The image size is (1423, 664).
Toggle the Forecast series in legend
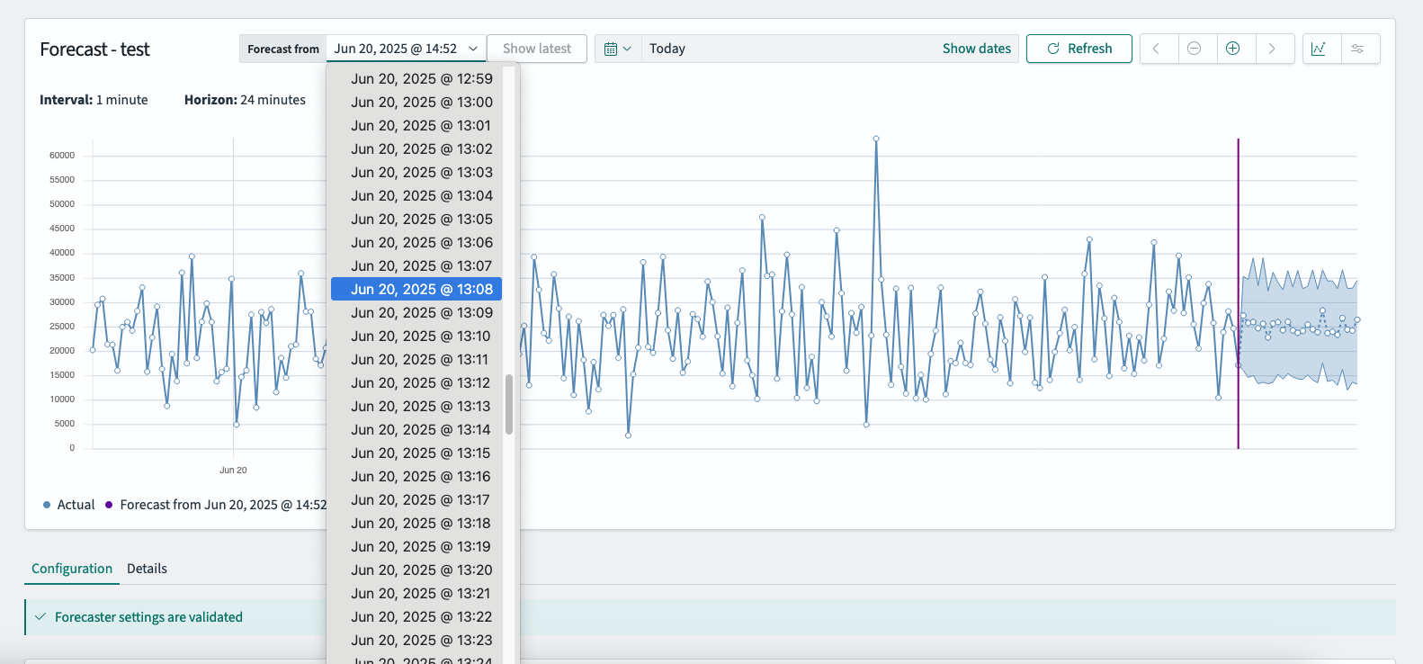tap(216, 505)
